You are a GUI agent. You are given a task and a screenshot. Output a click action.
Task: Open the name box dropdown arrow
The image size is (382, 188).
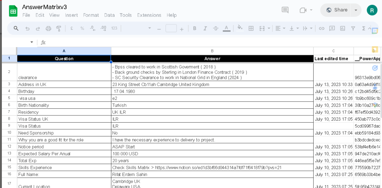tap(32, 42)
